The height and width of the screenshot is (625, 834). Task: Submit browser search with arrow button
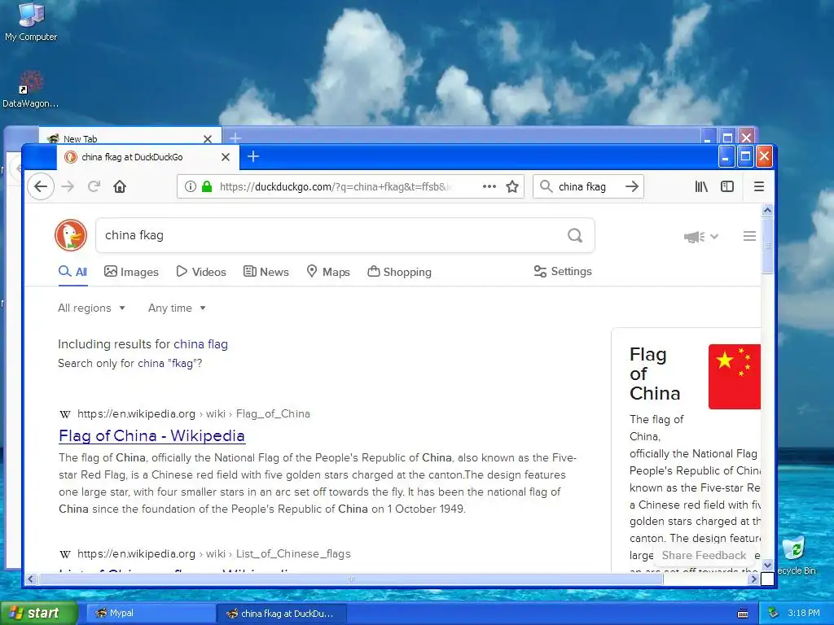[x=632, y=186]
